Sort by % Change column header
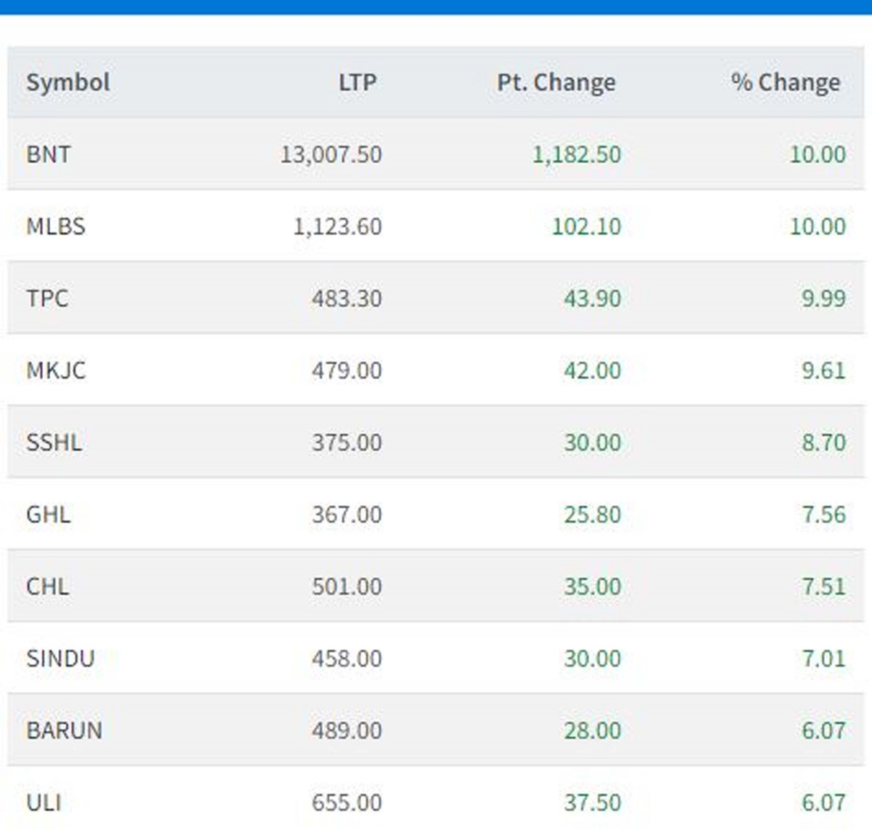Screen dimensions: 872x831 785,82
